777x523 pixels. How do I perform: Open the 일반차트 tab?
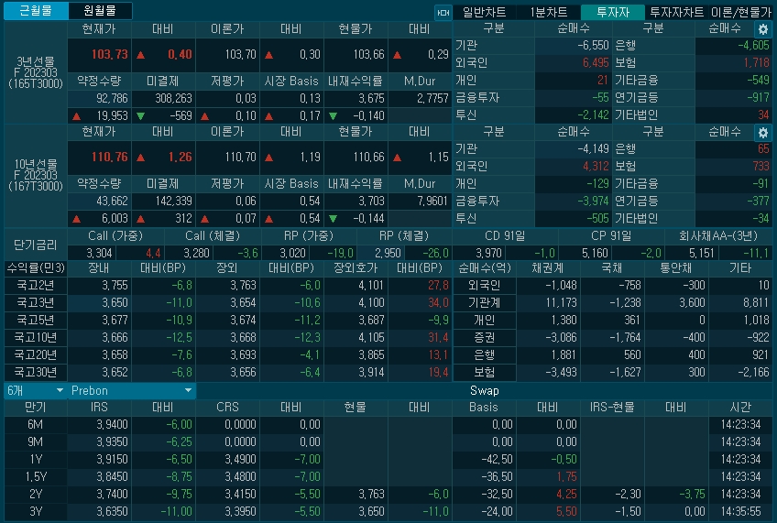tap(485, 12)
